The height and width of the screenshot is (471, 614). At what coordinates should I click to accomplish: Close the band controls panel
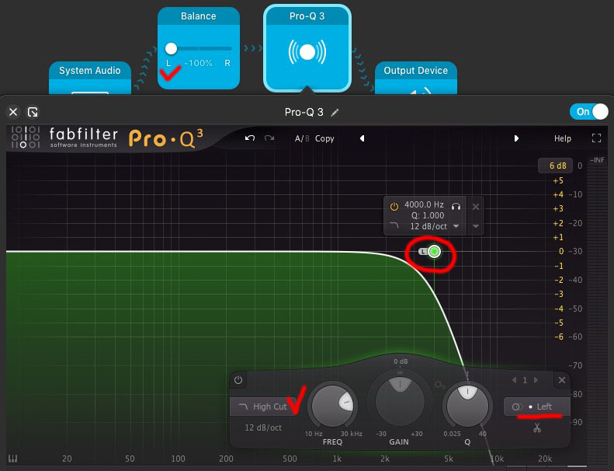561,380
